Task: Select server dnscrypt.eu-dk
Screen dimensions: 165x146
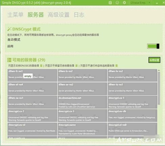Action: (132, 116)
